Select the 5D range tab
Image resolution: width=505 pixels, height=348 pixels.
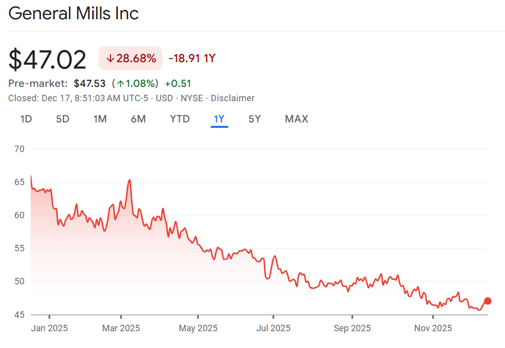pos(63,119)
